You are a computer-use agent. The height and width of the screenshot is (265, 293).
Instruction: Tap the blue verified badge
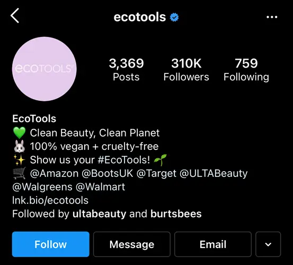174,17
